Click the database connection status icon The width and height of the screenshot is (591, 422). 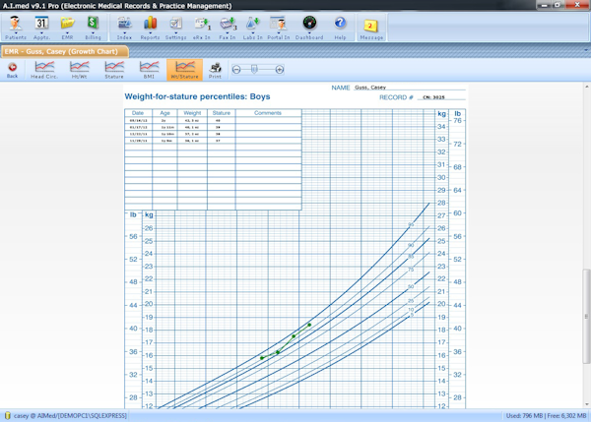click(7, 416)
